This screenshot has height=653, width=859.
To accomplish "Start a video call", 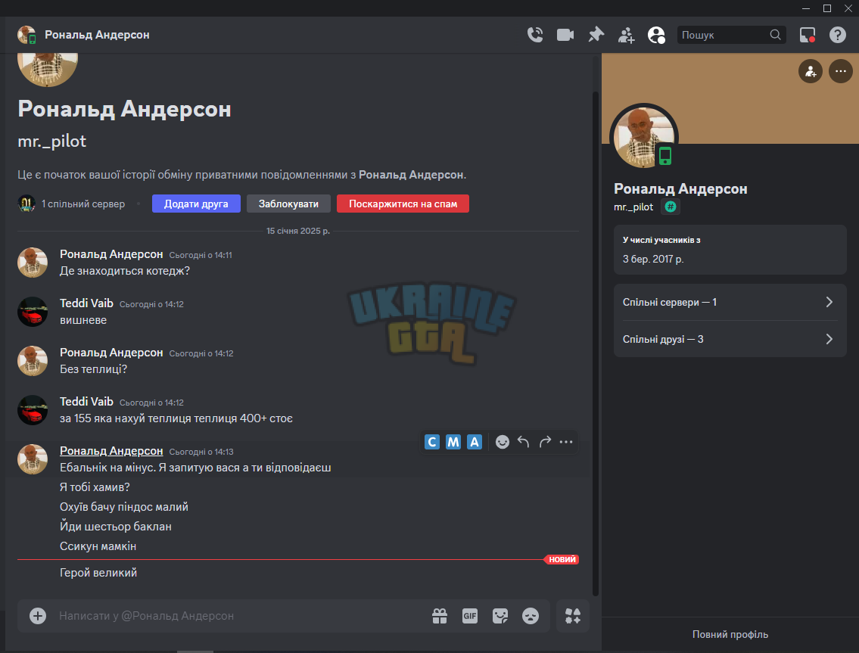I will pyautogui.click(x=565, y=35).
